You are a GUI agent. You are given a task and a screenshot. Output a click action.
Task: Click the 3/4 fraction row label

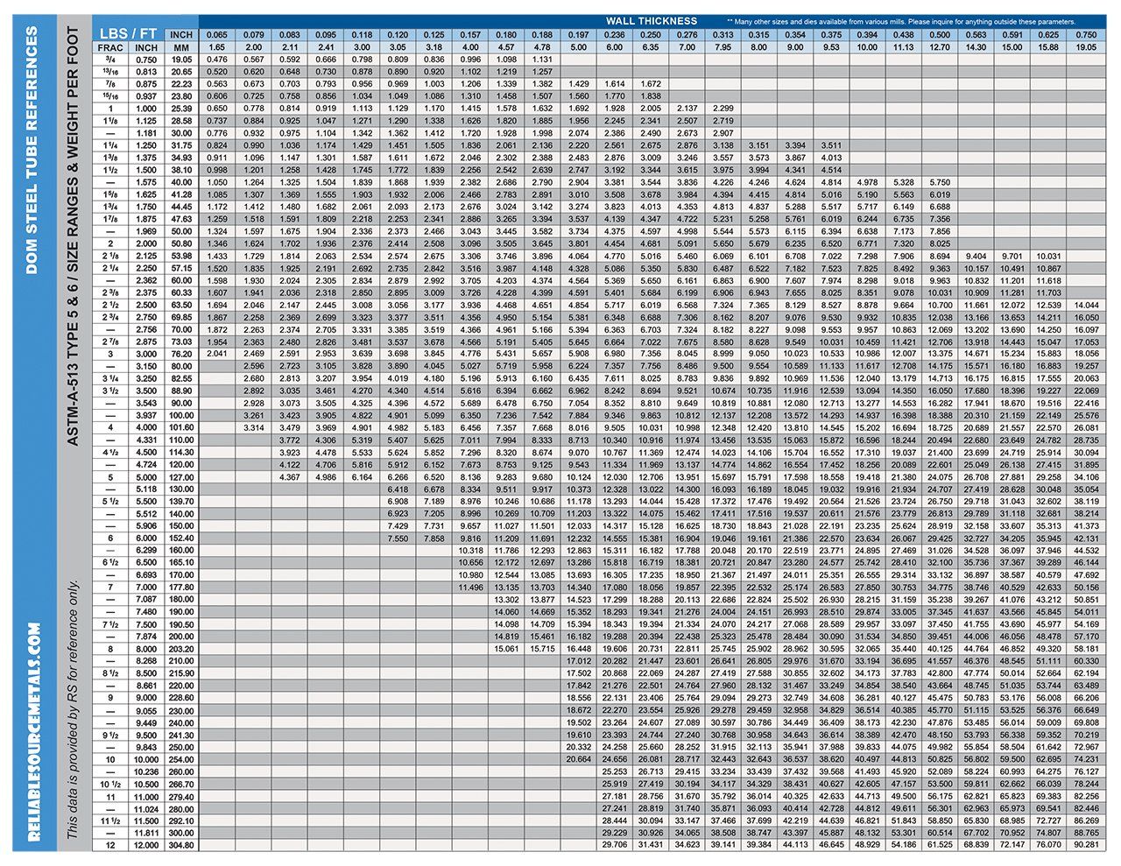(111, 60)
